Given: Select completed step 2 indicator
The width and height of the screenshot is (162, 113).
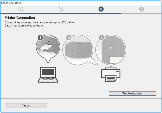Looking at the screenshot, I should click(x=61, y=9).
